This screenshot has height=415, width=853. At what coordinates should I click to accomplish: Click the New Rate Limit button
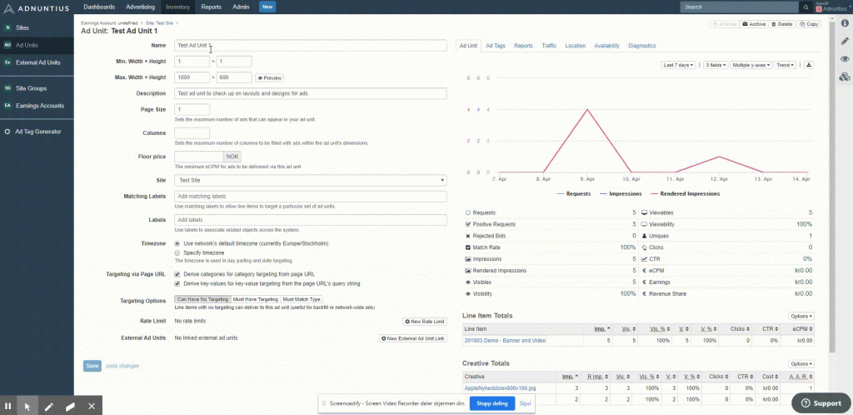tap(424, 322)
